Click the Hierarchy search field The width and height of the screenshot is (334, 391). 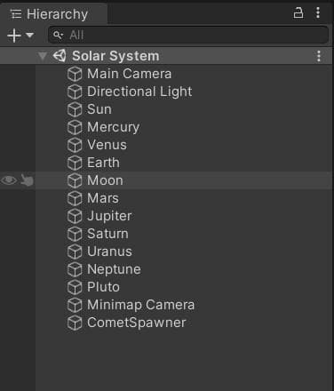pyautogui.click(x=188, y=35)
